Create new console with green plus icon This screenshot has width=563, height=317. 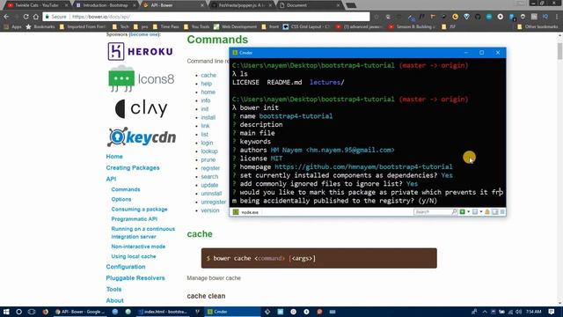pyautogui.click(x=463, y=212)
